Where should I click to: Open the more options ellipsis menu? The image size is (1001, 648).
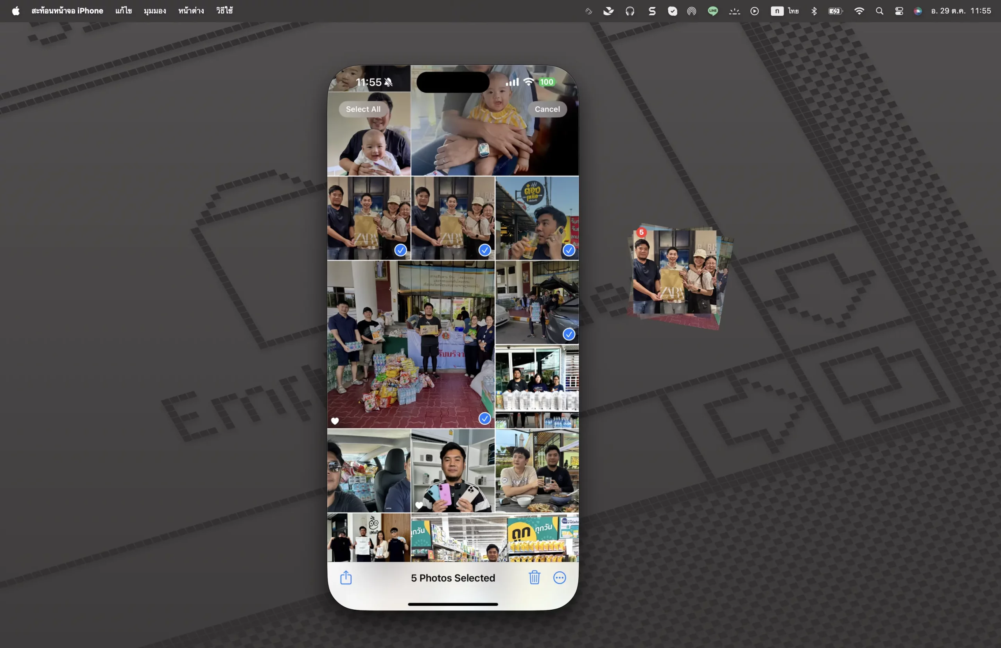point(560,577)
